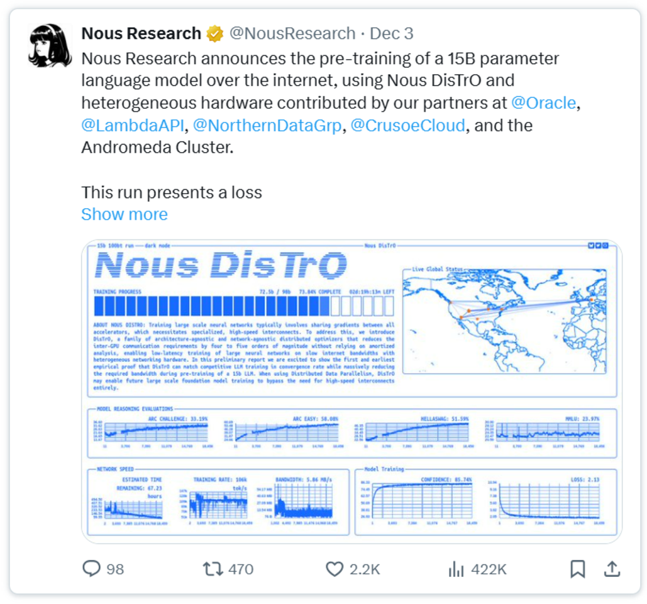Open the @LambdaAPI mention link
The image size is (647, 604).
(133, 126)
